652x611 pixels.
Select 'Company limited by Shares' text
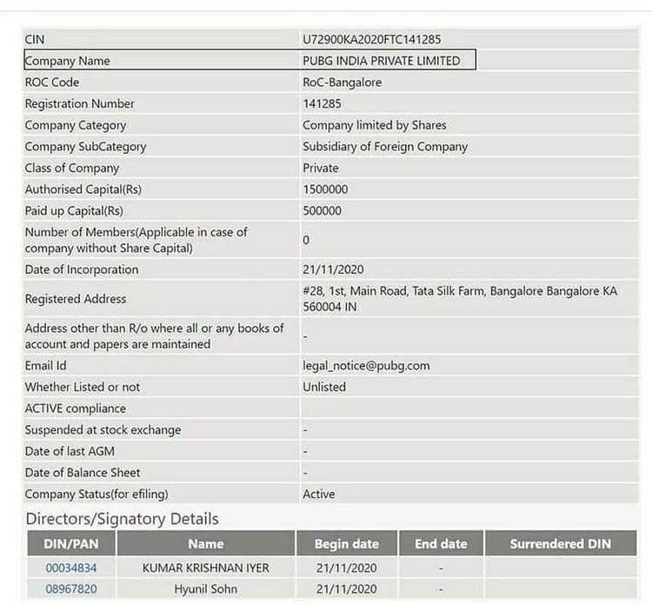click(x=374, y=125)
